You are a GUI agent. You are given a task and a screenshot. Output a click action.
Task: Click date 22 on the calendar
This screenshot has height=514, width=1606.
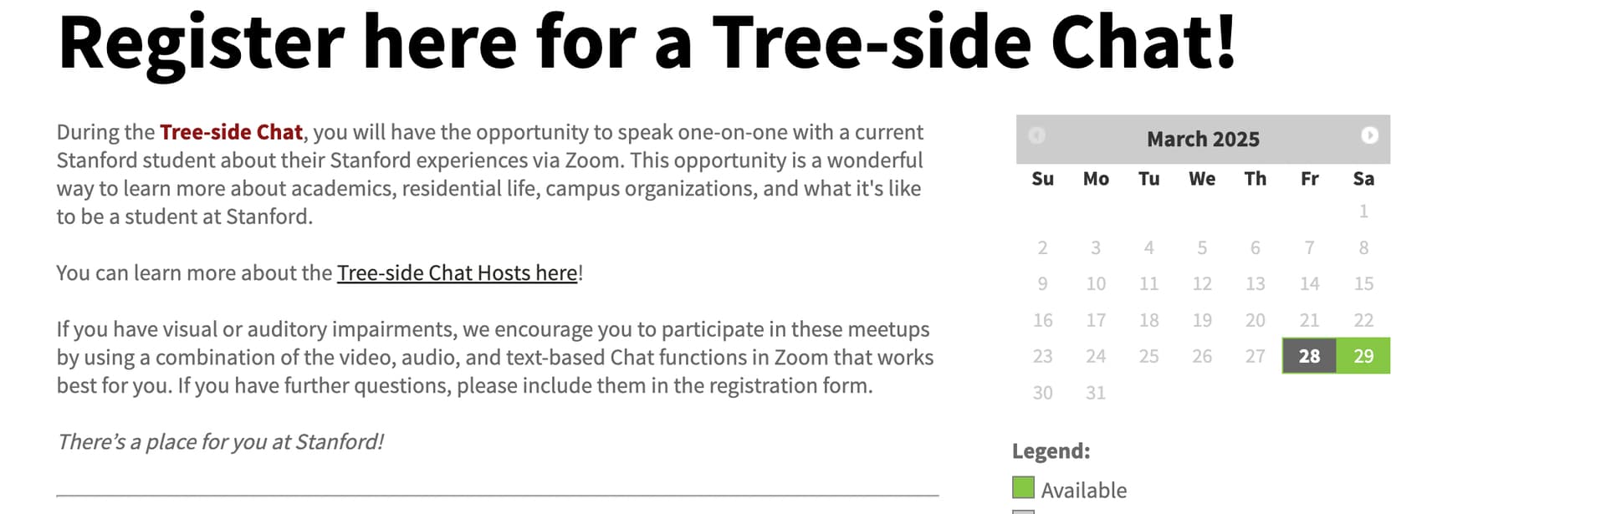point(1363,320)
